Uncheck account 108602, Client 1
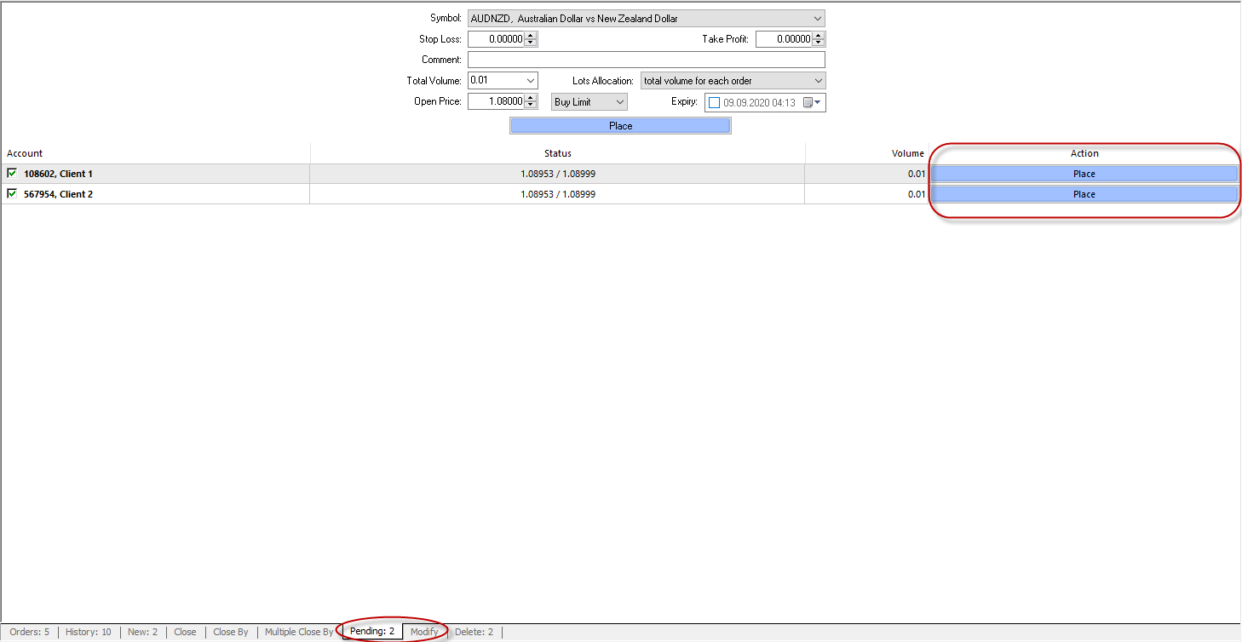The width and height of the screenshot is (1242, 642). click(12, 174)
